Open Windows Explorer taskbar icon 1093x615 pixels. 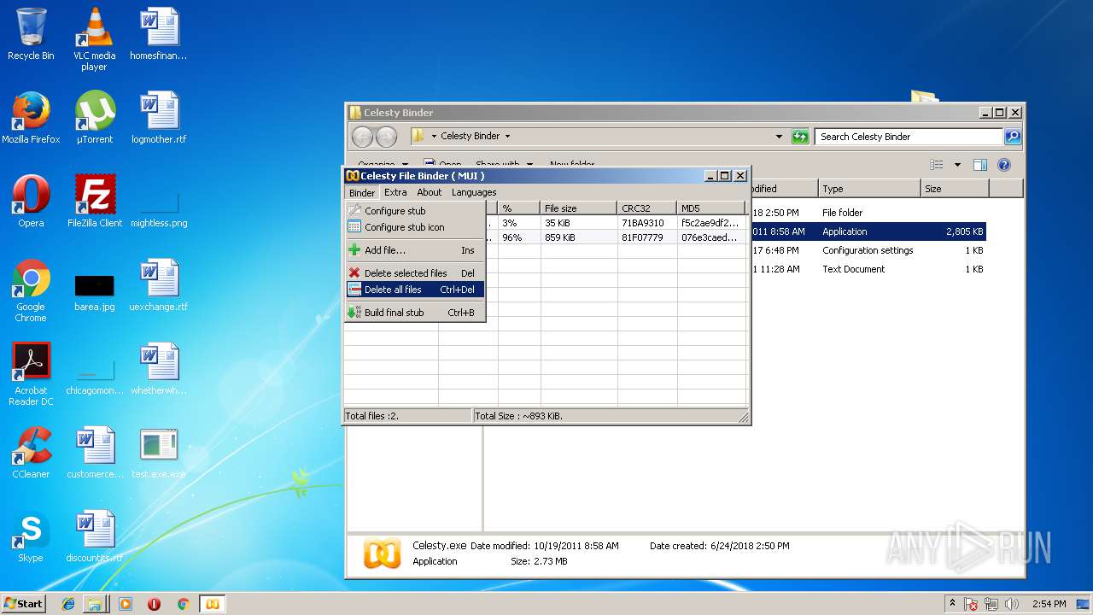pos(95,604)
